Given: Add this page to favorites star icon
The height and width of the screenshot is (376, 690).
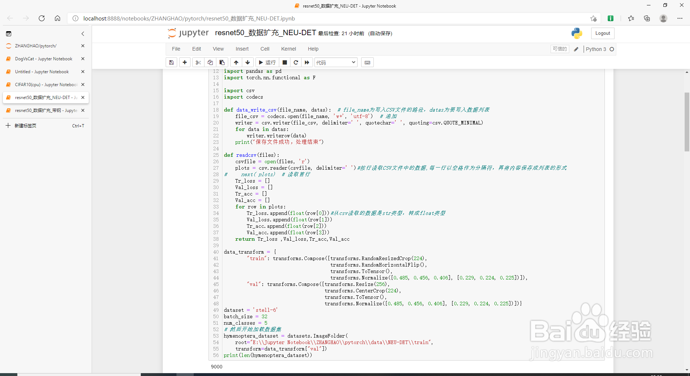Looking at the screenshot, I should point(593,18).
